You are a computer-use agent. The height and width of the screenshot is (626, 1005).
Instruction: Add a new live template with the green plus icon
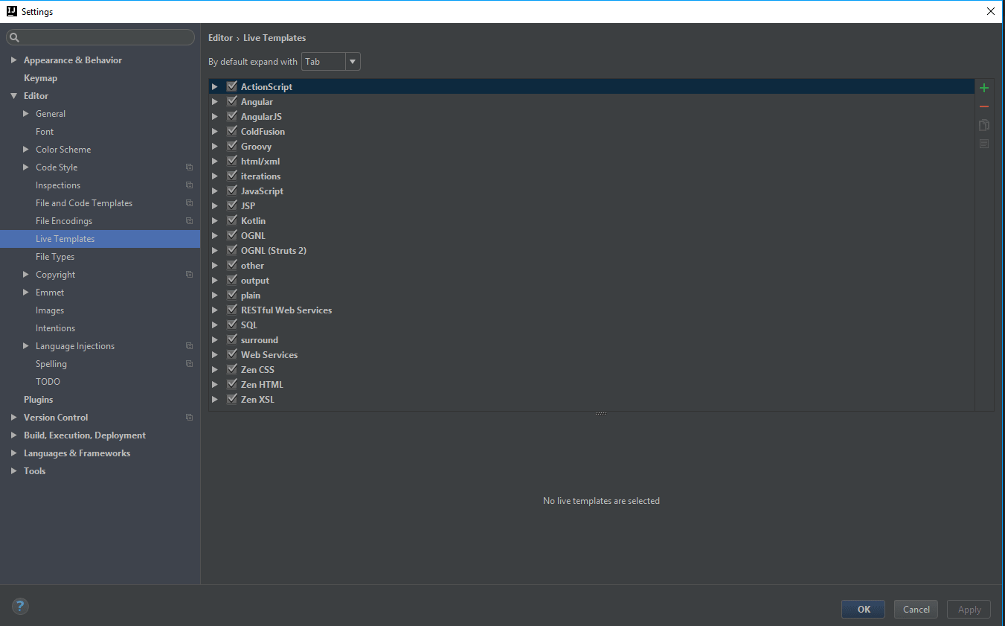(983, 87)
